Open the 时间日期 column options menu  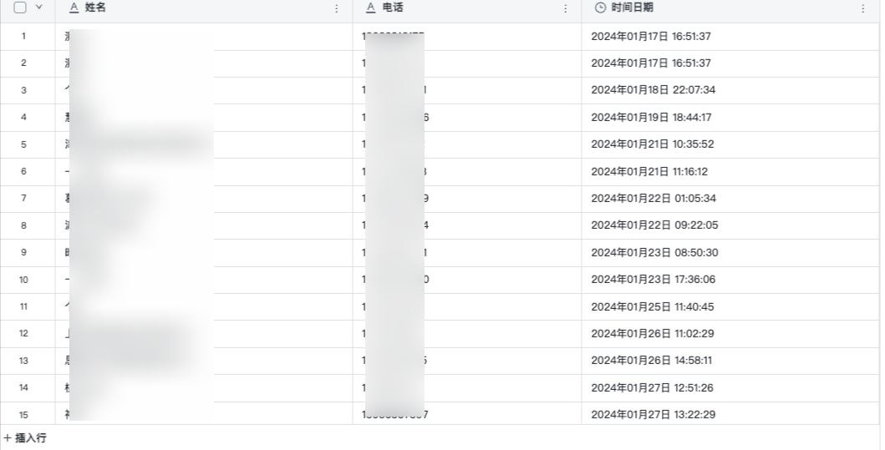(x=863, y=8)
